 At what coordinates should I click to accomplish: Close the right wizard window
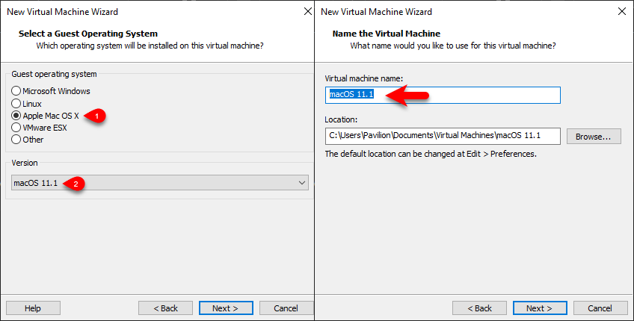point(622,11)
